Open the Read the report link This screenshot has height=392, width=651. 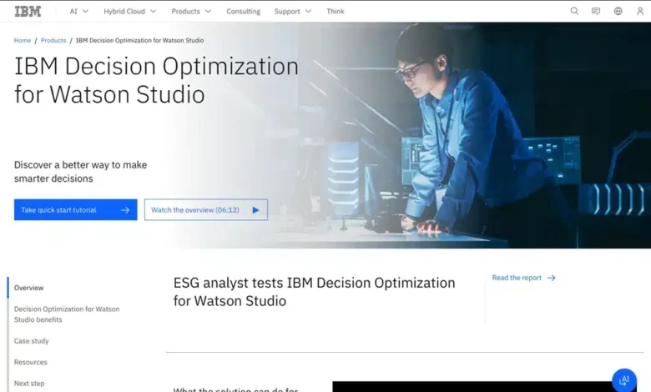(523, 278)
